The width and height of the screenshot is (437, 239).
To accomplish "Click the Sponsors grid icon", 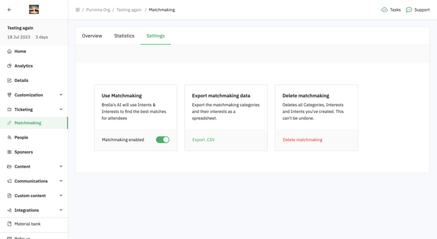I will click(x=10, y=152).
